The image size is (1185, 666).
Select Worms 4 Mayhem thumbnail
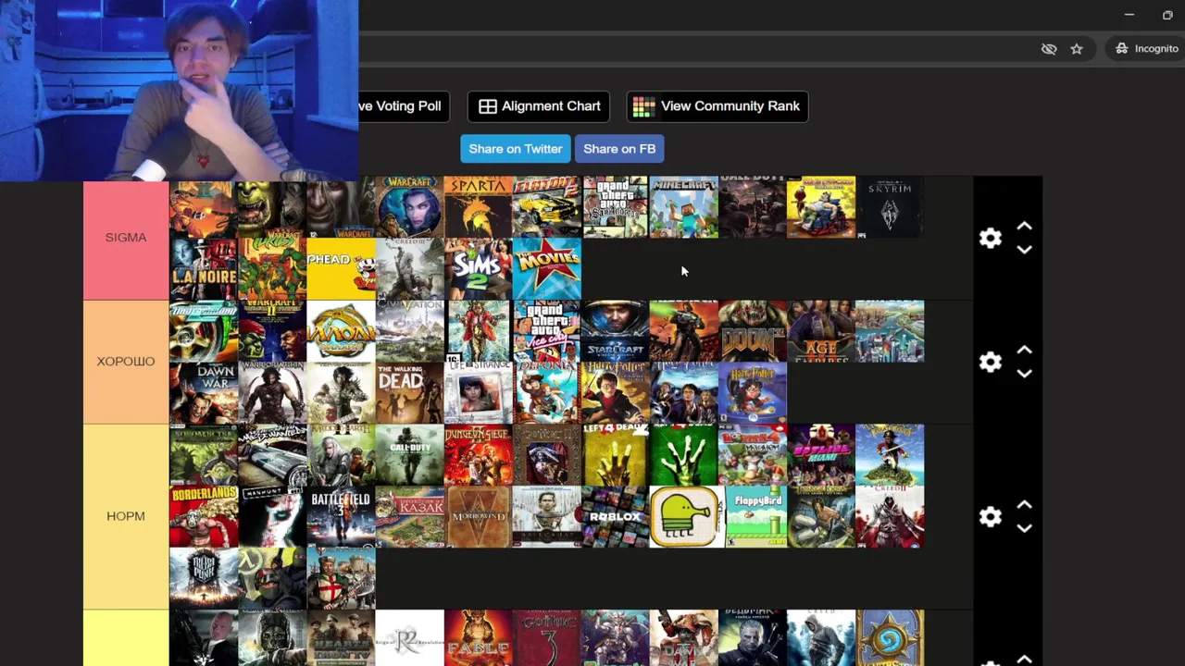click(753, 455)
